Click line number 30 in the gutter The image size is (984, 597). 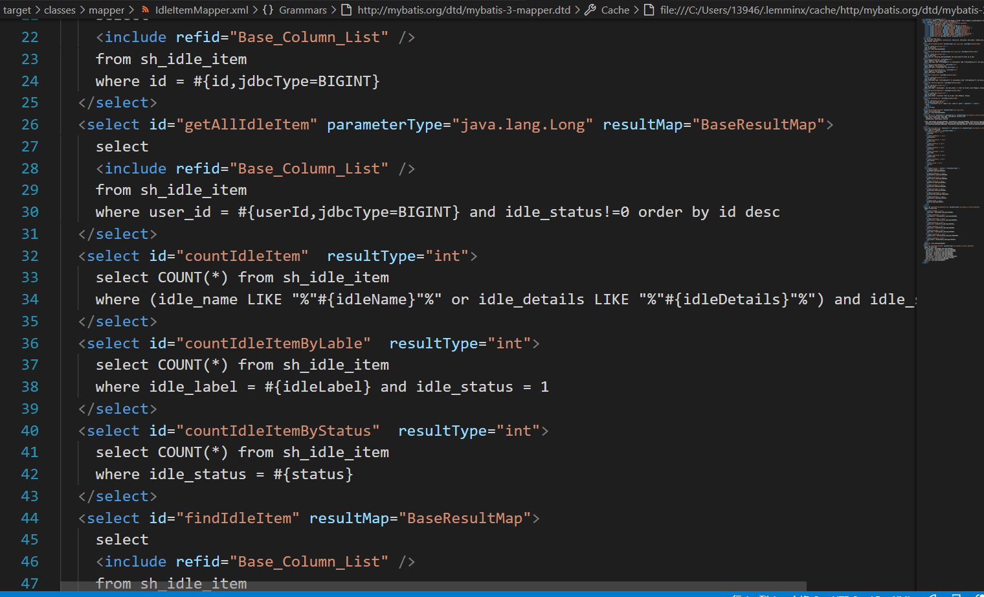30,212
